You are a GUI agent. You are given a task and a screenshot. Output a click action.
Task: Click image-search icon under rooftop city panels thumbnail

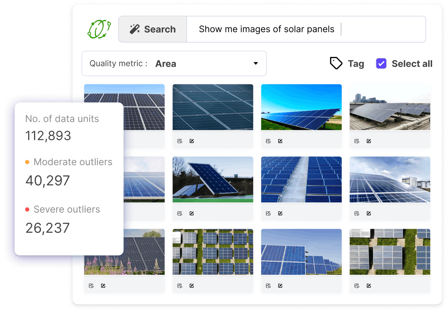[x=357, y=141]
